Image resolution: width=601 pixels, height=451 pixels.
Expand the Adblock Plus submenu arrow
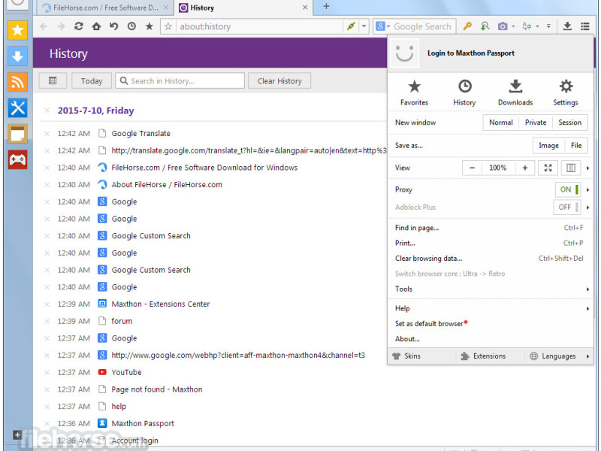(x=588, y=207)
